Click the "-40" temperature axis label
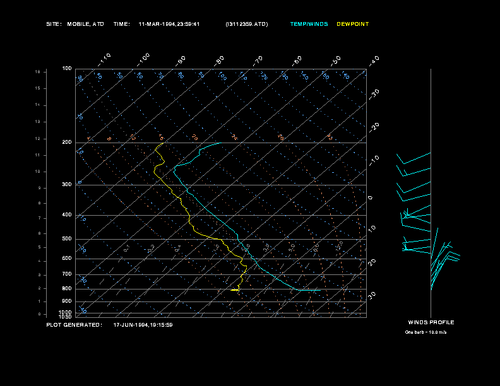 pos(374,61)
